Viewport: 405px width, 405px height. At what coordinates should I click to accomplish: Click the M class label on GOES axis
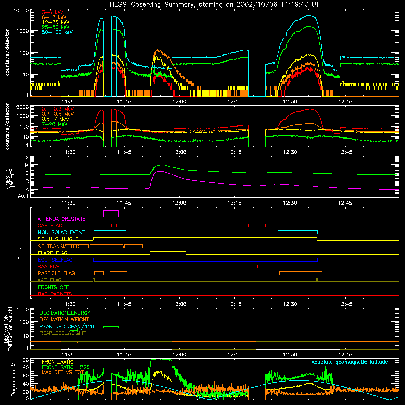pyautogui.click(x=27, y=165)
